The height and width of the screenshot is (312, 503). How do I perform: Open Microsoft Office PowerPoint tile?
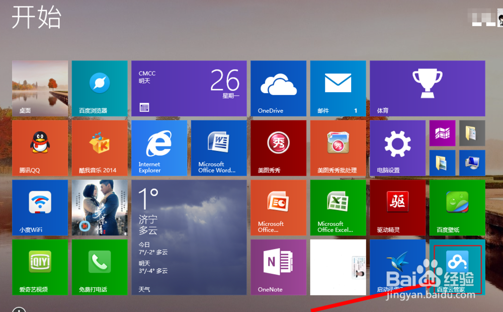point(279,208)
